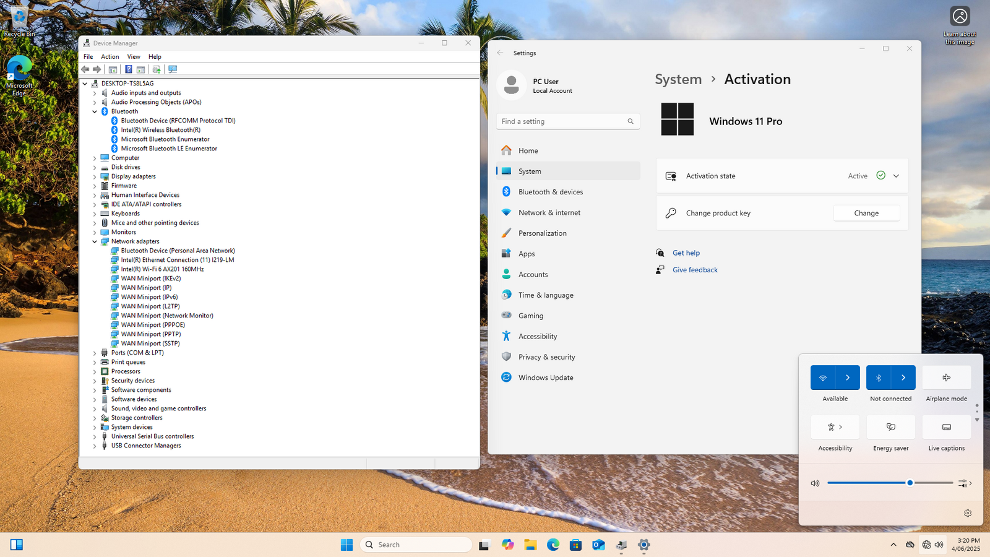Viewport: 990px width, 557px height.
Task: Open Outlook from the taskbar
Action: point(598,545)
